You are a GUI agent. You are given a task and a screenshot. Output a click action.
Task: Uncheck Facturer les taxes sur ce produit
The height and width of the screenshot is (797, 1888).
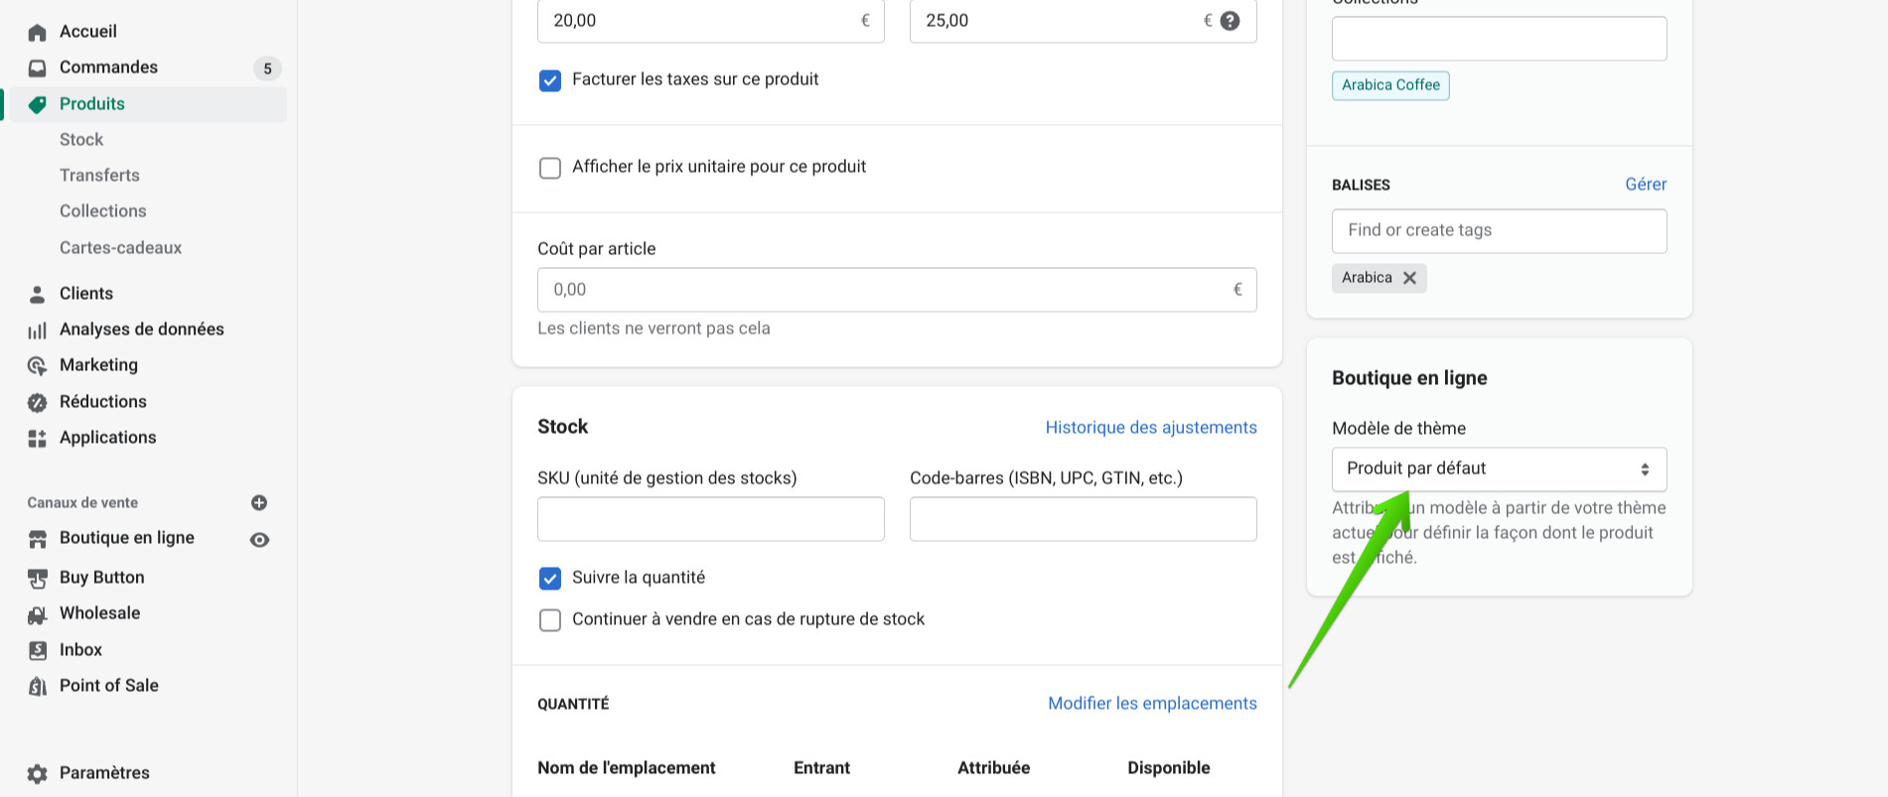(x=550, y=80)
